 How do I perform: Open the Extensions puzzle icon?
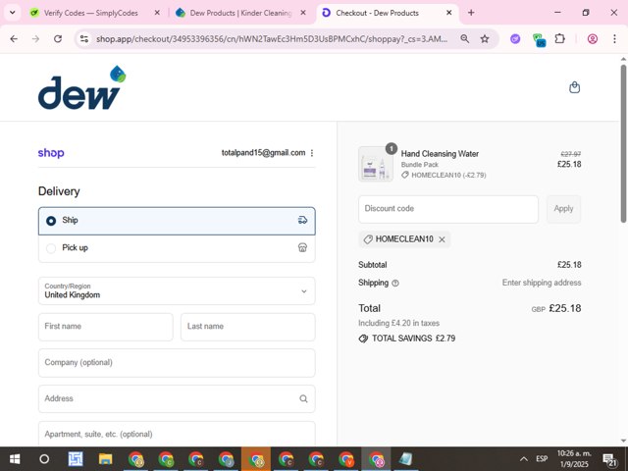tap(560, 39)
